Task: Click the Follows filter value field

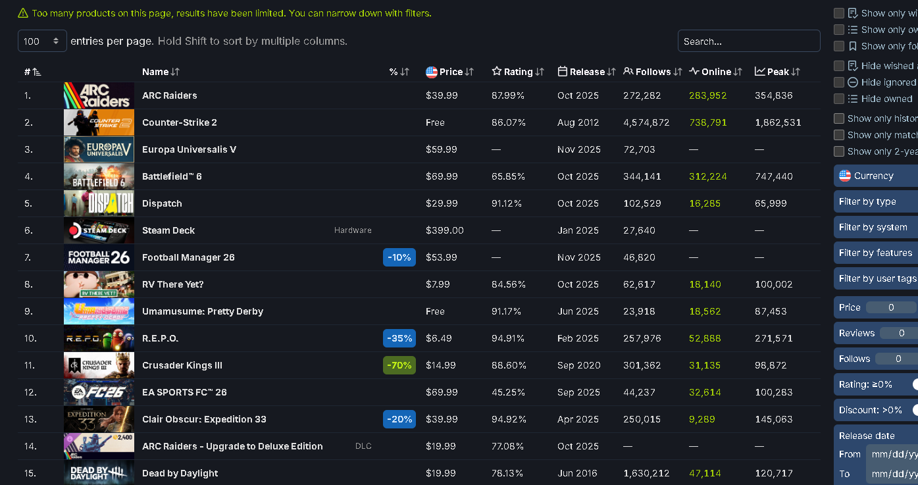Action: click(897, 359)
